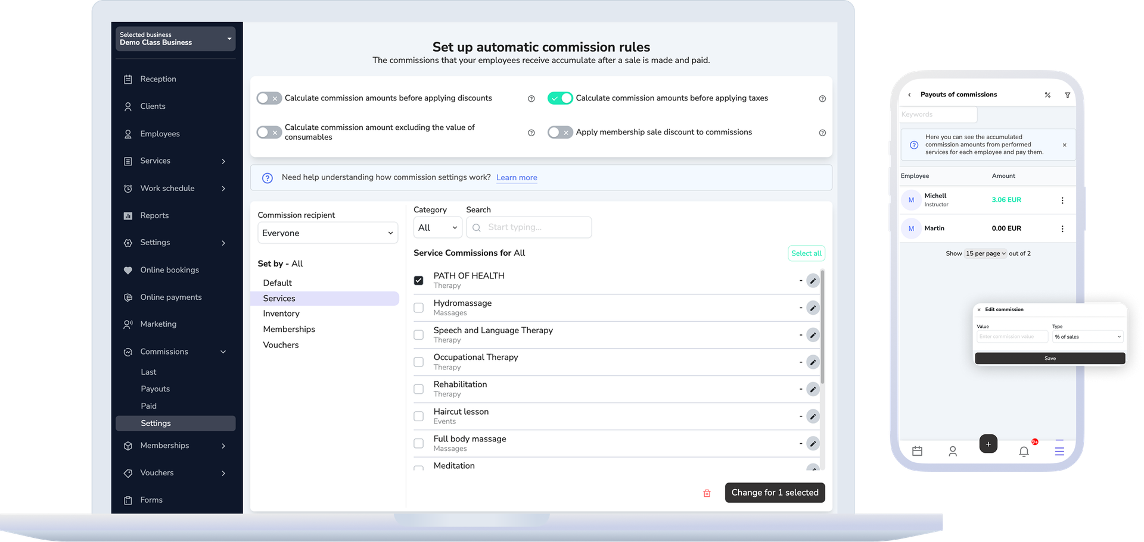Tap the plus button in phone navbar
Viewport: 1144px width, 542px height.
[988, 444]
